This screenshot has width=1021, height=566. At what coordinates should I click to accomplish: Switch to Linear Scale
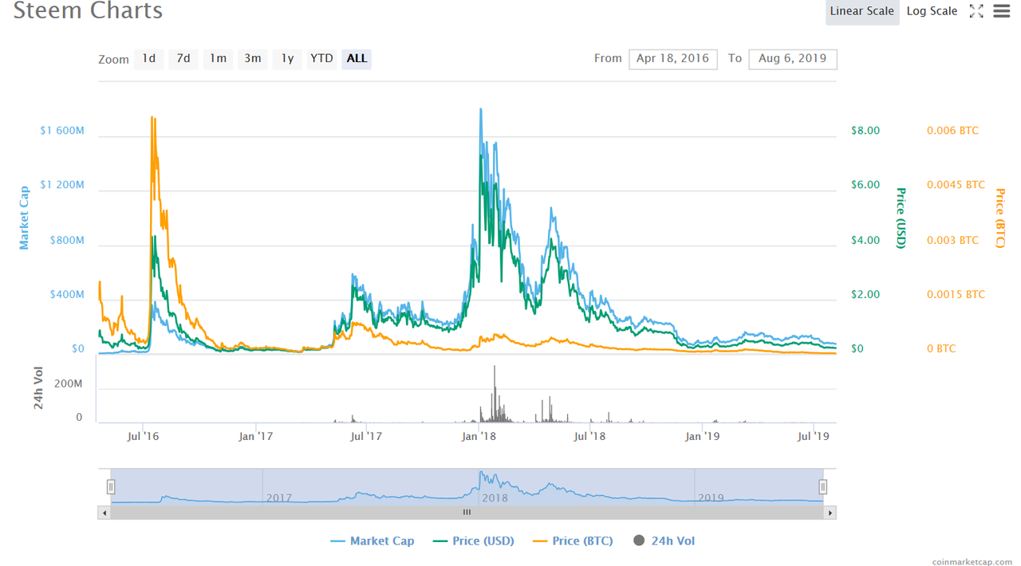[x=862, y=11]
